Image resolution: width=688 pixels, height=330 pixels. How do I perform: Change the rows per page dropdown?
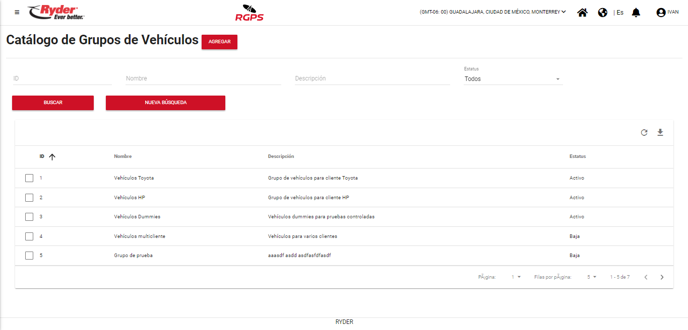[x=592, y=277]
